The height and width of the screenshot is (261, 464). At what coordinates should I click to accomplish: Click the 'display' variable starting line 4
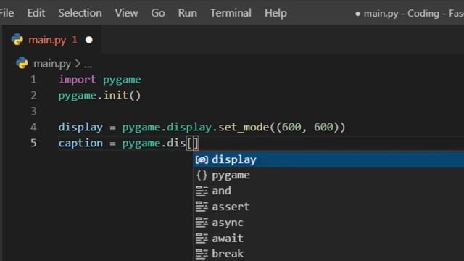[x=80, y=128]
